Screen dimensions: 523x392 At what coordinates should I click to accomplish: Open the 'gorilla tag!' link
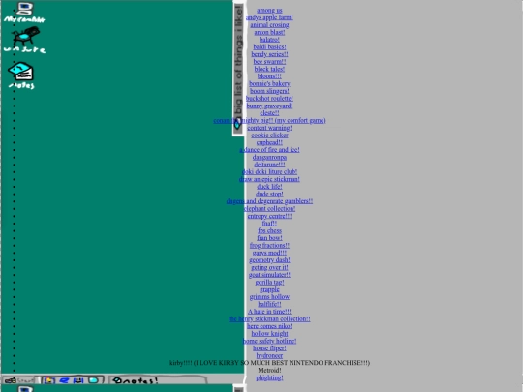(x=269, y=282)
